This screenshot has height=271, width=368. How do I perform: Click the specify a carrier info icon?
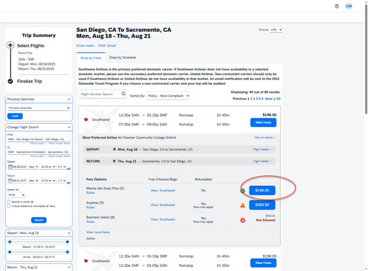[32, 201]
